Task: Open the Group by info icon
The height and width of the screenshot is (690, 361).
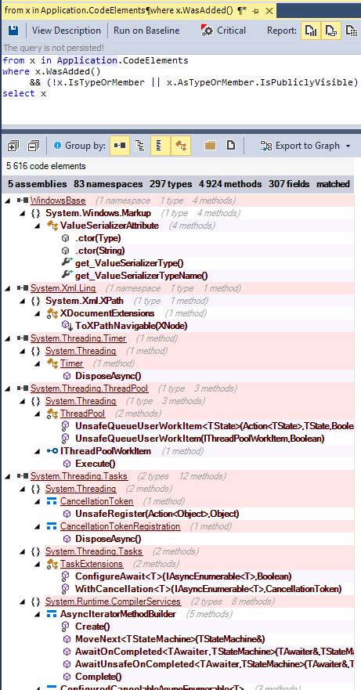Action: 57,145
